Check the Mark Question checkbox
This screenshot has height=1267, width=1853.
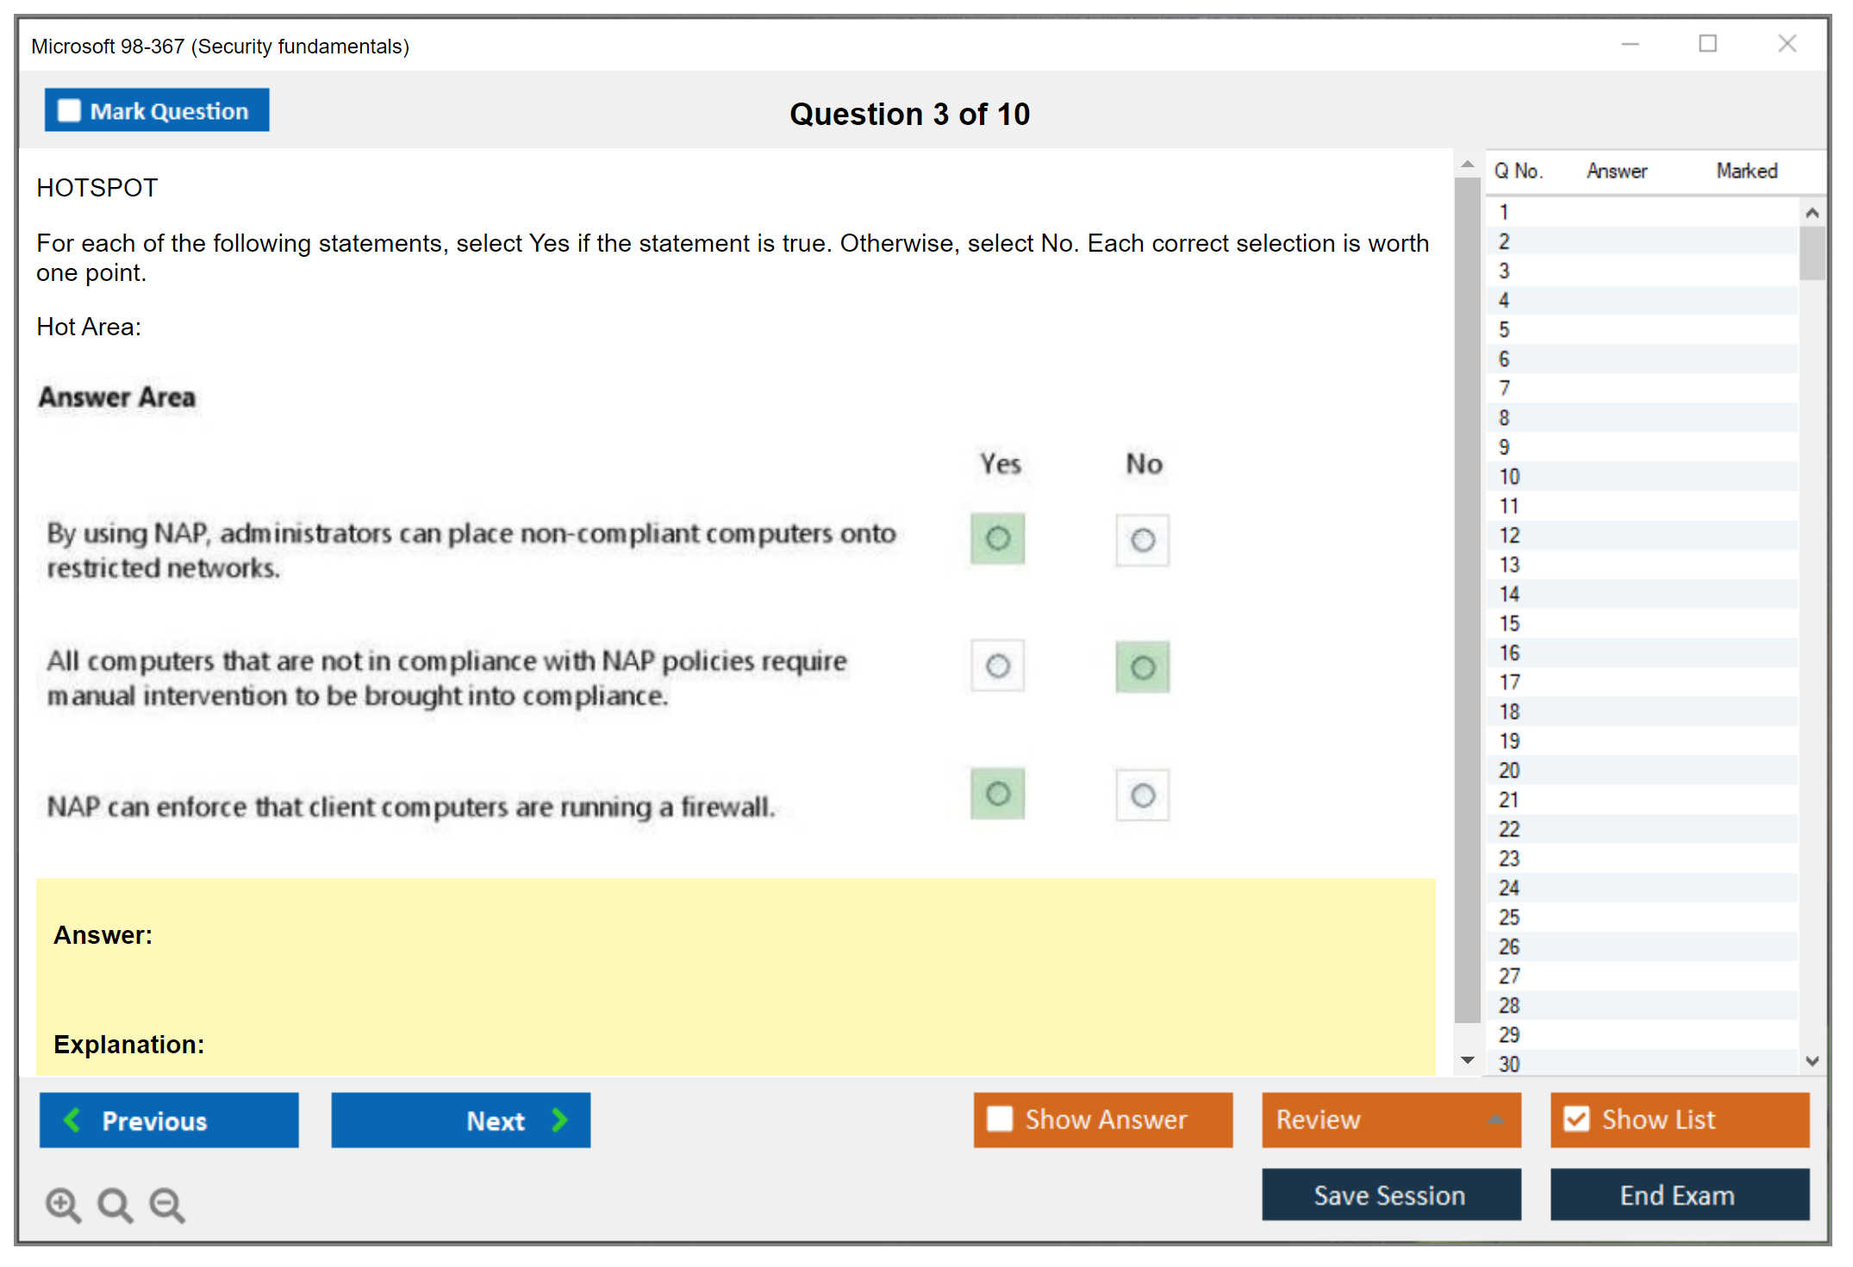pyautogui.click(x=69, y=111)
